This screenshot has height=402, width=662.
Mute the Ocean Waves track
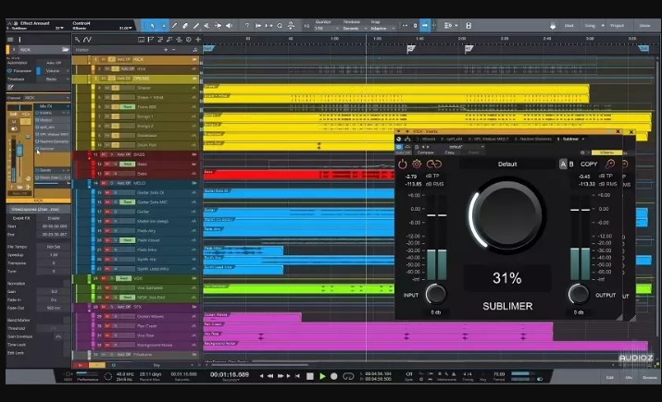click(107, 316)
